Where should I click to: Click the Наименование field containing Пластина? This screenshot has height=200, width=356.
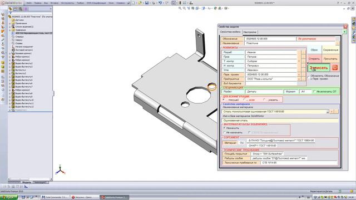[x=290, y=43]
